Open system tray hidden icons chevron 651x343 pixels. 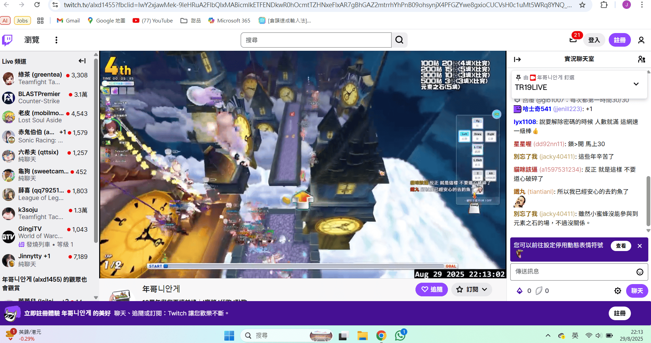click(x=548, y=336)
